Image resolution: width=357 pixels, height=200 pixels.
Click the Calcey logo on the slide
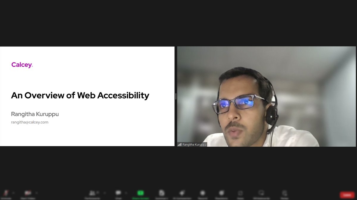coord(22,65)
